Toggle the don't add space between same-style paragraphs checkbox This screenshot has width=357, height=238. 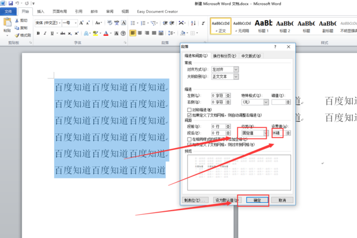click(x=189, y=139)
